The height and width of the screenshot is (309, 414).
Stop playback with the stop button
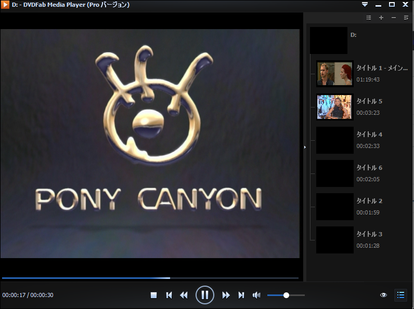click(153, 295)
